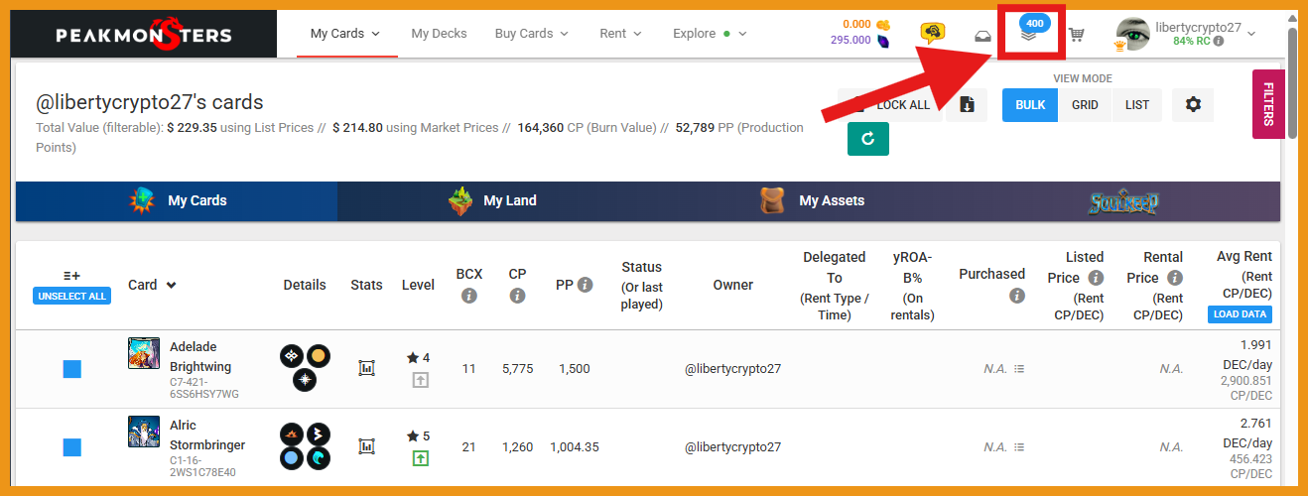Click the green level-up arrow for Alric Stormbringer
This screenshot has width=1308, height=496.
point(420,458)
